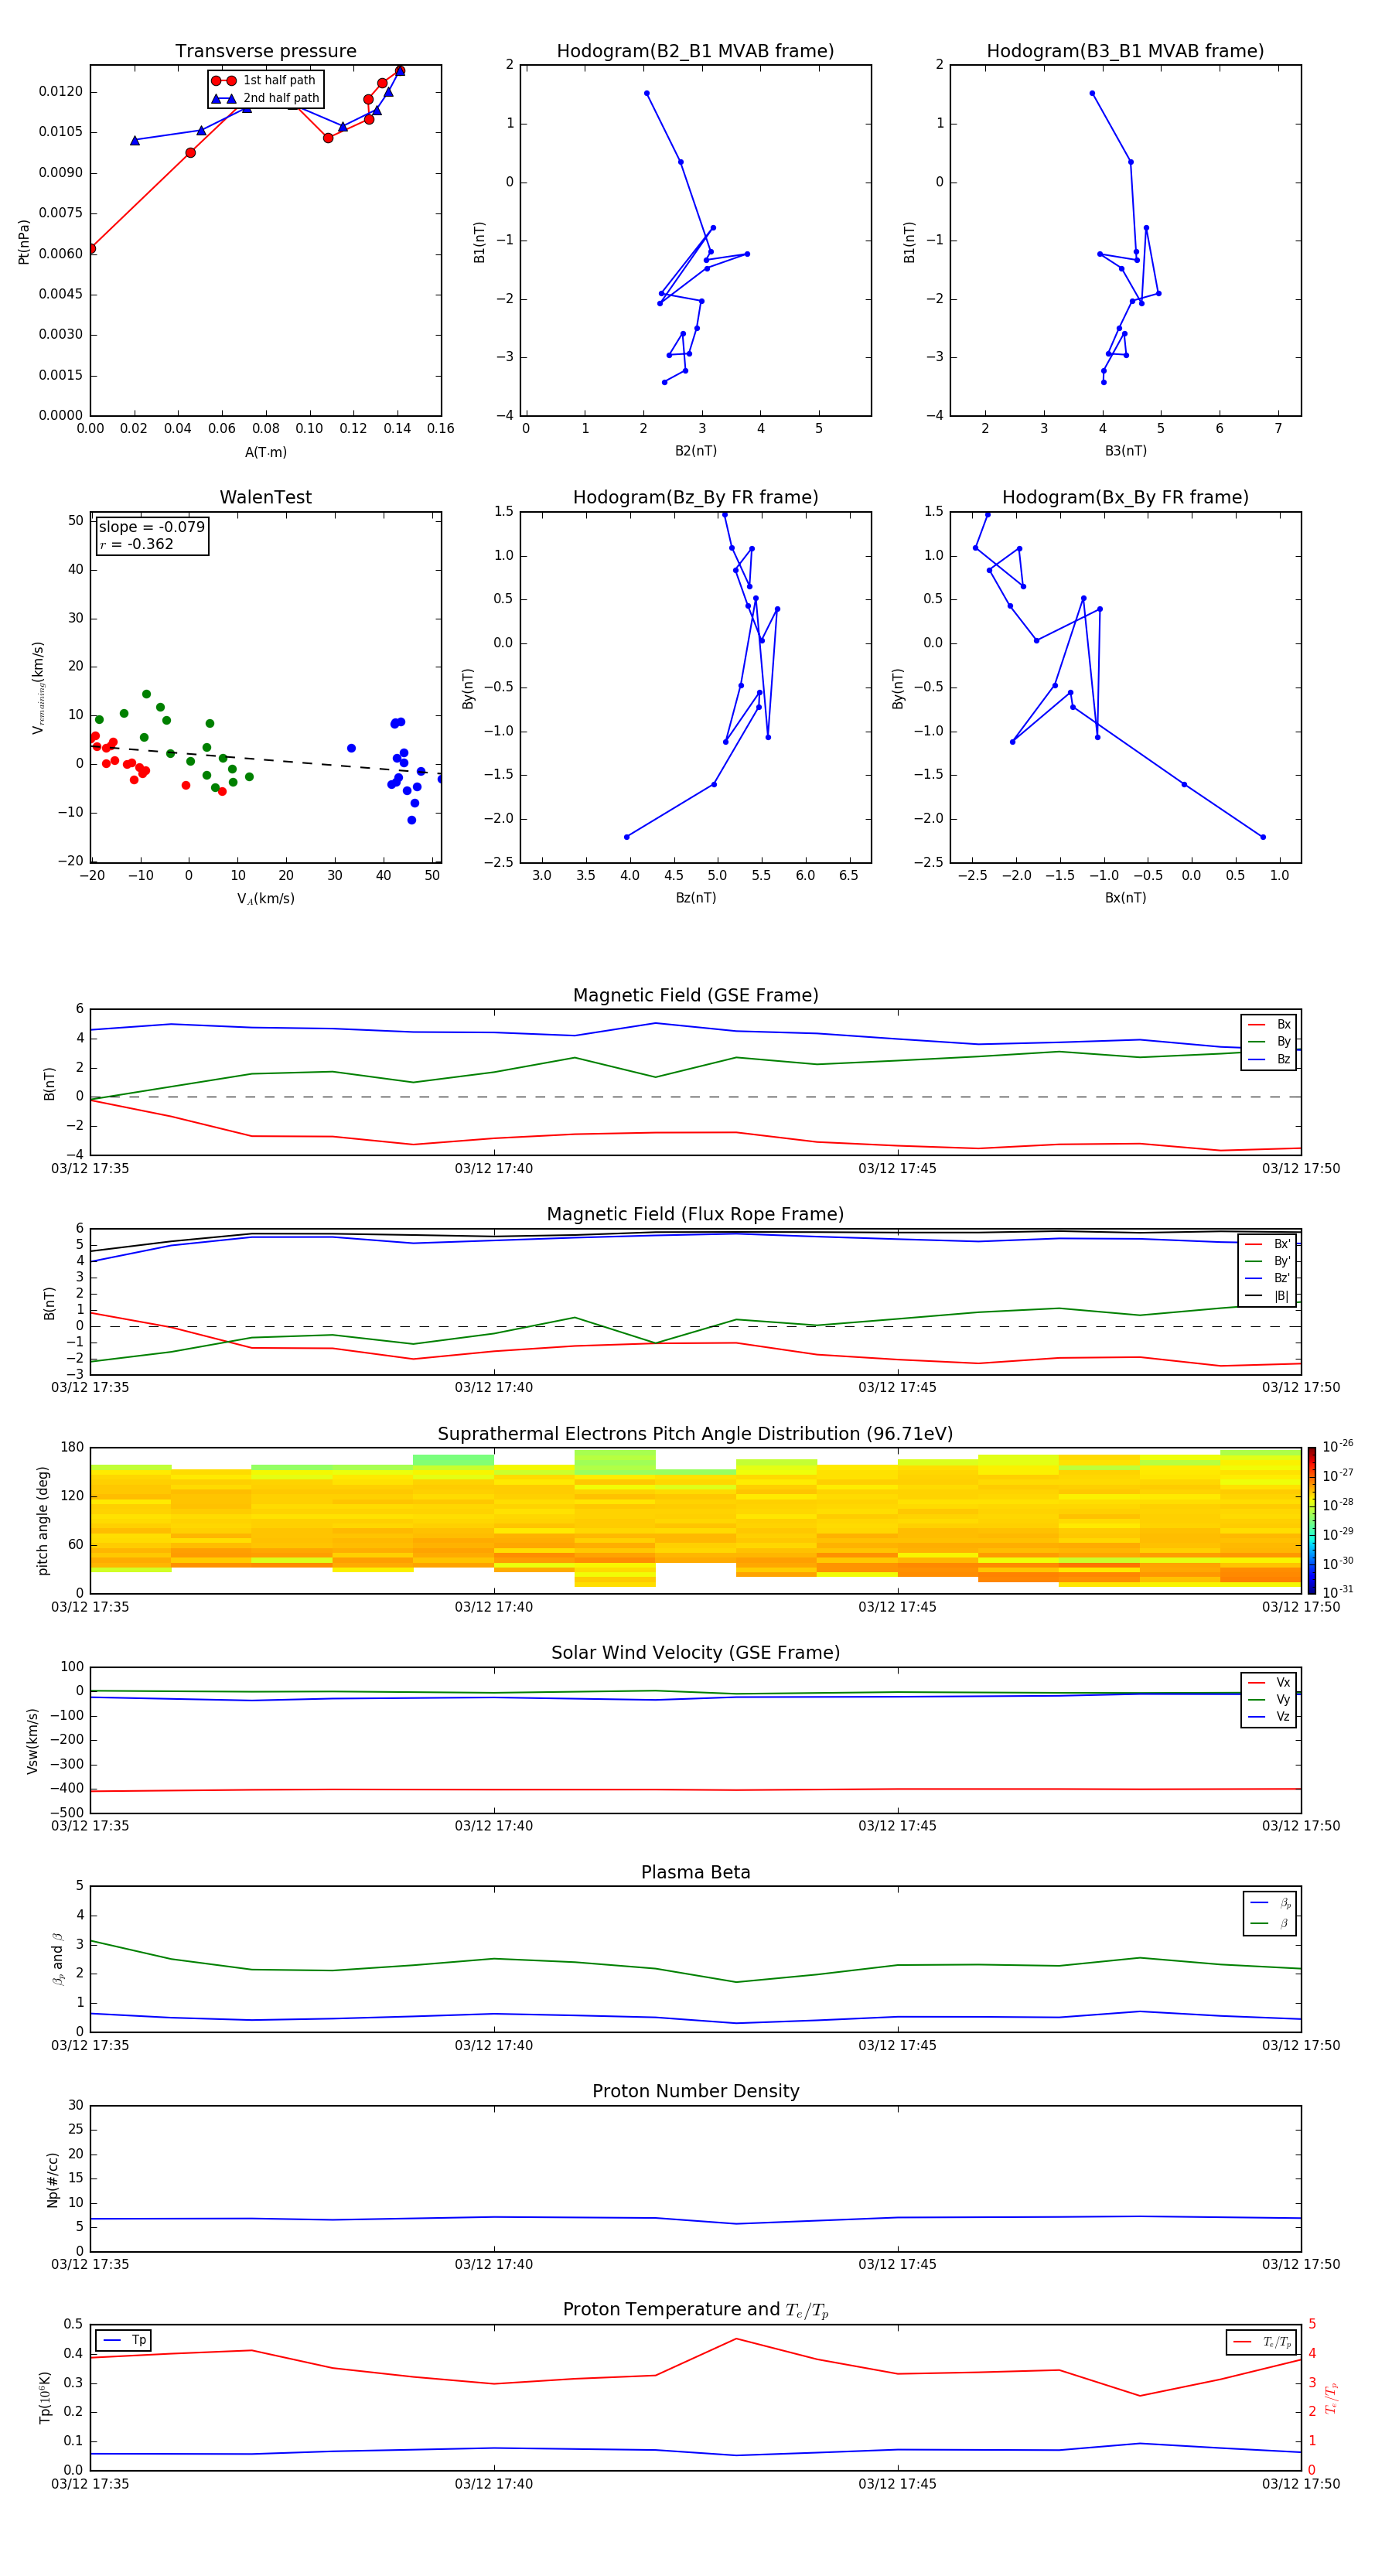Screen dimensions: 1392x2552
Task: Click '03/12 17:45' tick under Proton Number Density
Action: point(896,2264)
